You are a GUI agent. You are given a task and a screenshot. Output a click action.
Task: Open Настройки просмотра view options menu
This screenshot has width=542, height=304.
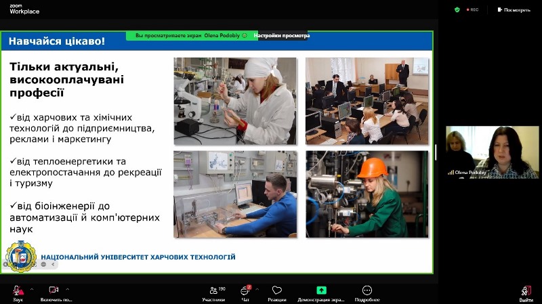point(282,35)
